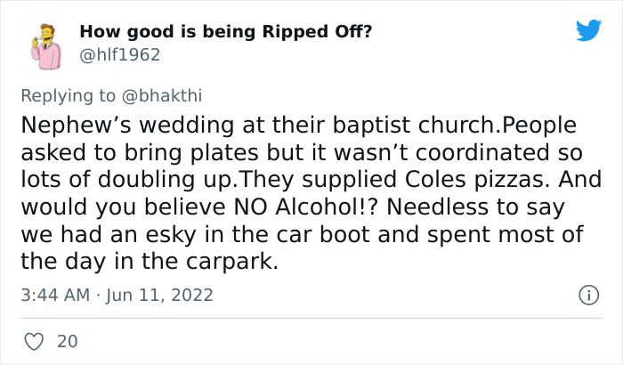Like the tweet with the heart icon
623x365 pixels.
[34, 341]
